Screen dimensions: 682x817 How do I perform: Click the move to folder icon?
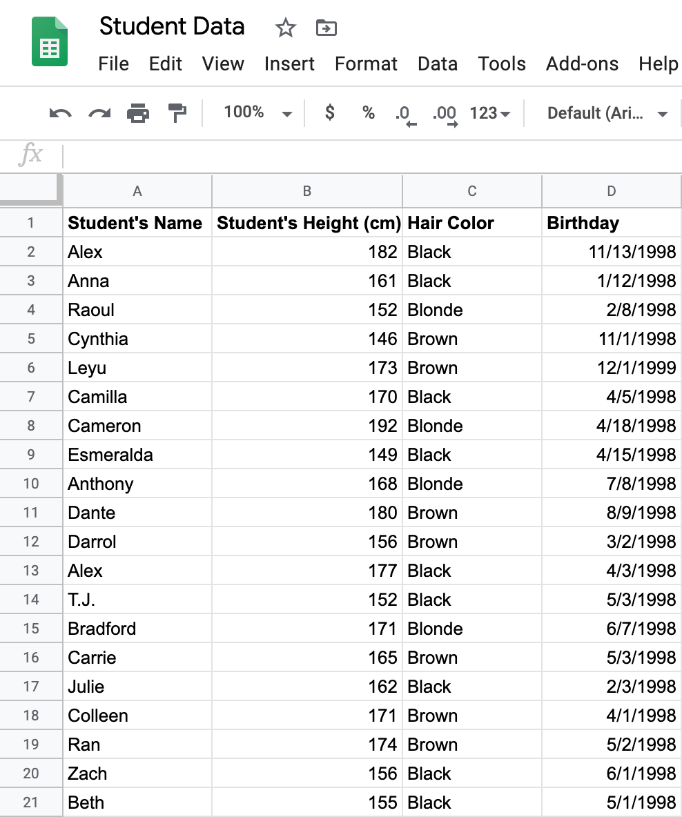click(327, 28)
